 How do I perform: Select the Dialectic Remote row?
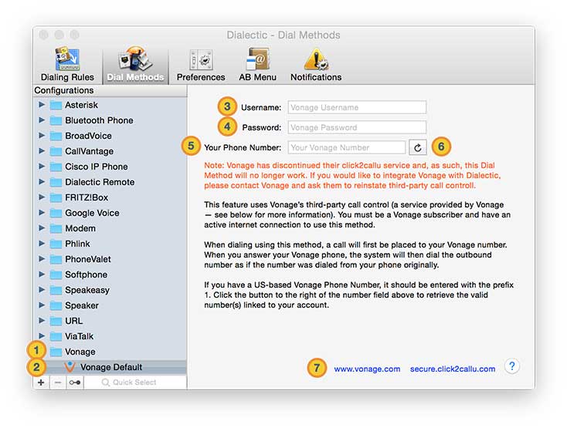pos(110,182)
